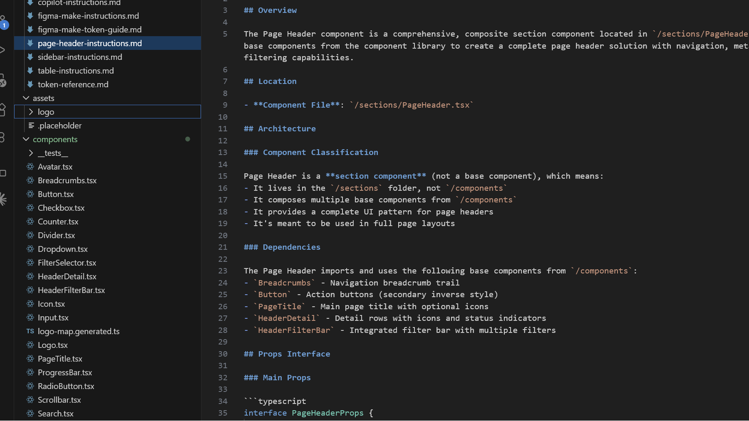Image resolution: width=749 pixels, height=421 pixels.
Task: Open the Claude spark icon panel
Action: click(x=2, y=199)
